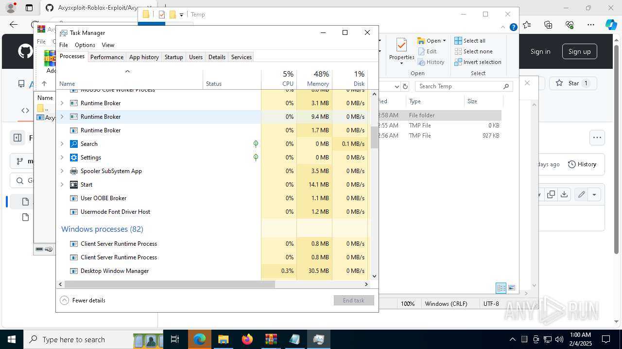Viewport: 622px width, 349px height.
Task: Switch Explorer to details view icon
Action: pyautogui.click(x=501, y=288)
